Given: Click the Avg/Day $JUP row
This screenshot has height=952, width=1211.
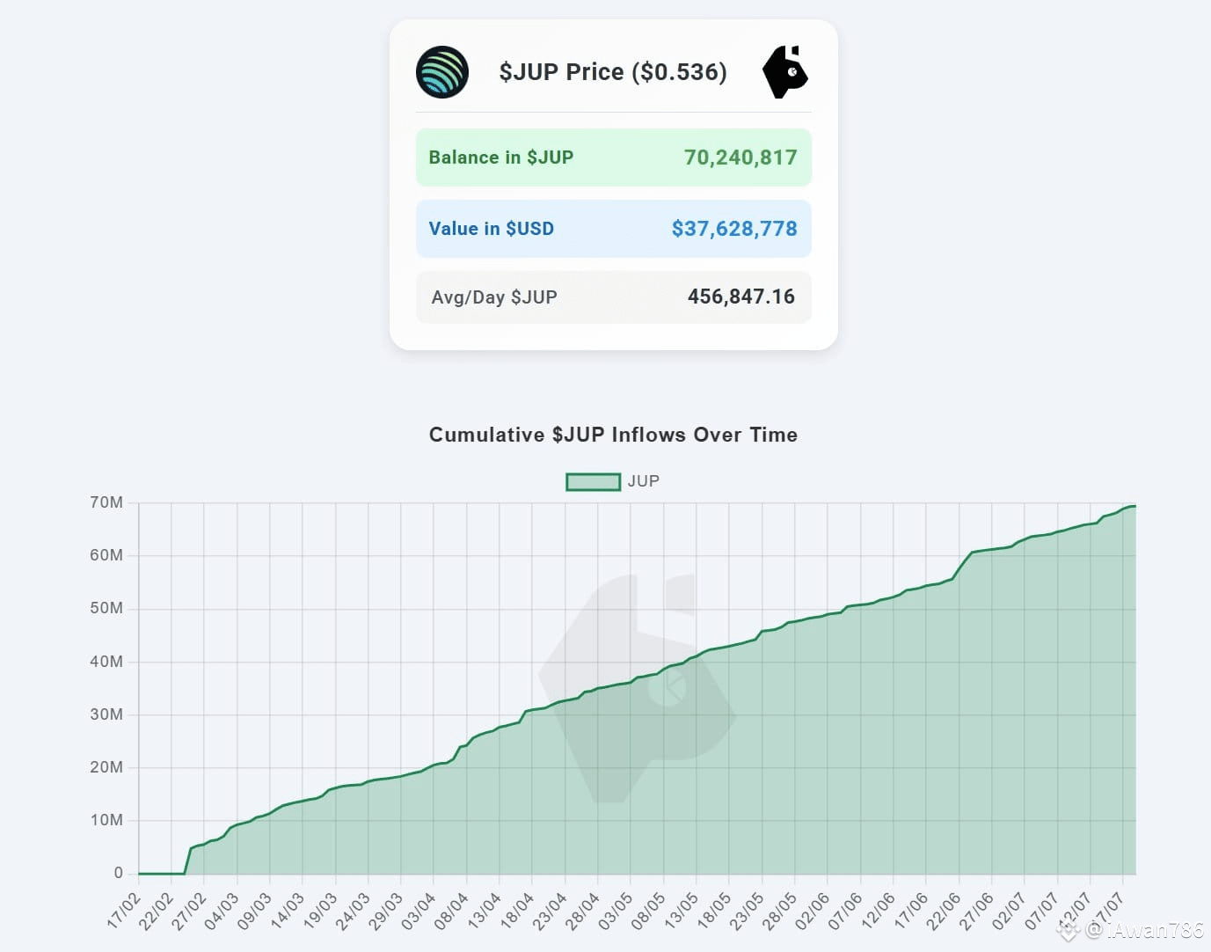Looking at the screenshot, I should pyautogui.click(x=613, y=297).
